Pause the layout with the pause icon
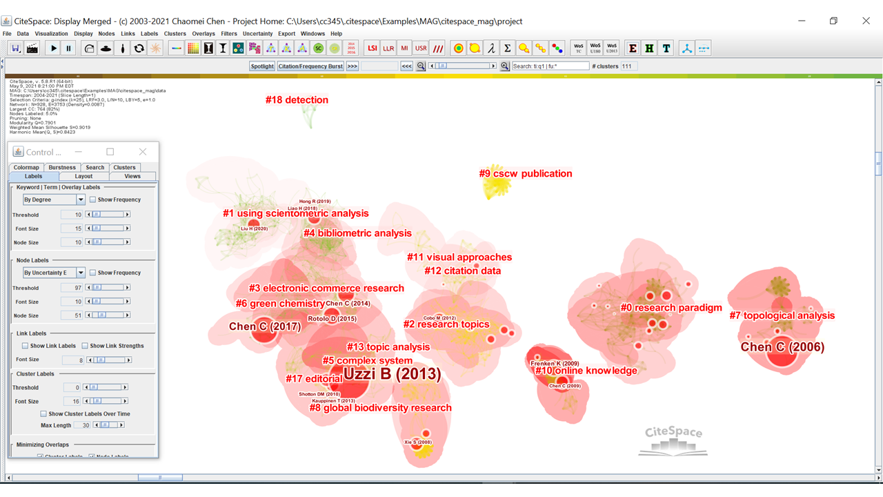 coord(69,48)
